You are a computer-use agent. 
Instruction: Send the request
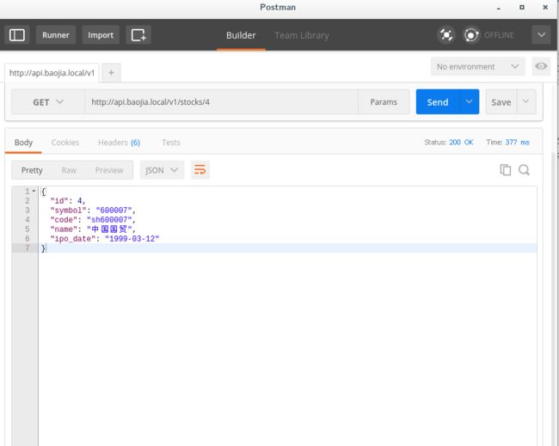point(438,102)
